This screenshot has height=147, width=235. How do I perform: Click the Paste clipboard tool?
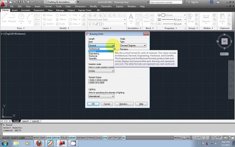click(222, 18)
